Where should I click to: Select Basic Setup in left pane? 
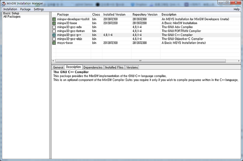[11, 13]
